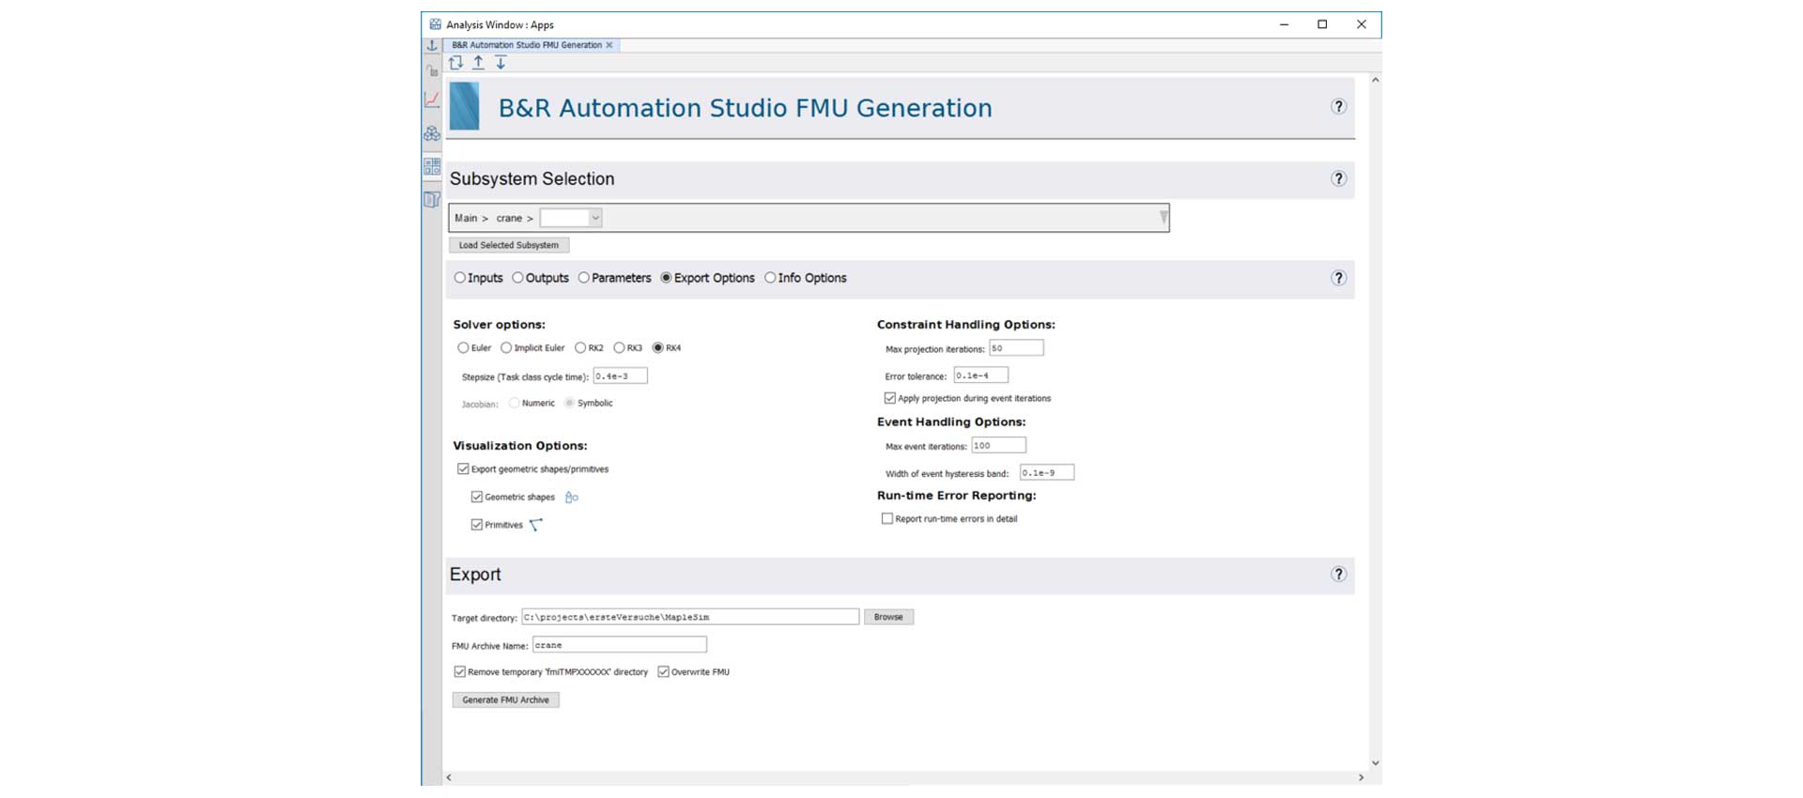
Task: Select the Info Options radio option
Action: [770, 278]
